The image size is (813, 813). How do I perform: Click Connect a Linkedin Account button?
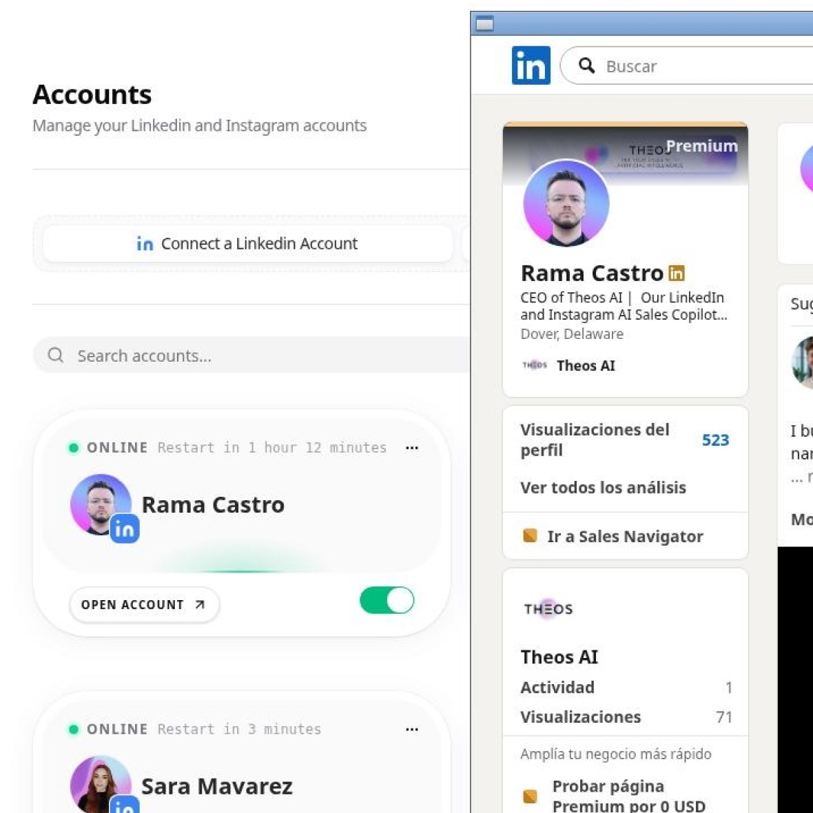(248, 243)
